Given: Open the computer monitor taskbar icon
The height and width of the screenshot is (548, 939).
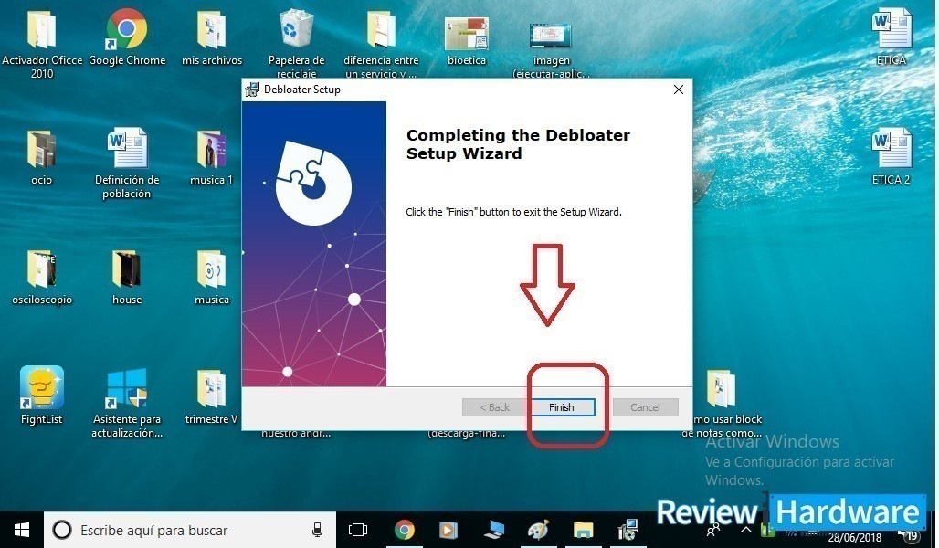Looking at the screenshot, I should tap(494, 530).
